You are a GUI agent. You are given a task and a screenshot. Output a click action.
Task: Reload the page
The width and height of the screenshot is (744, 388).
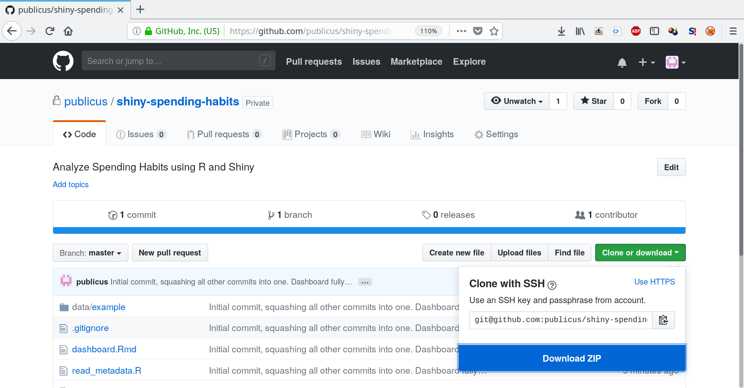click(50, 31)
